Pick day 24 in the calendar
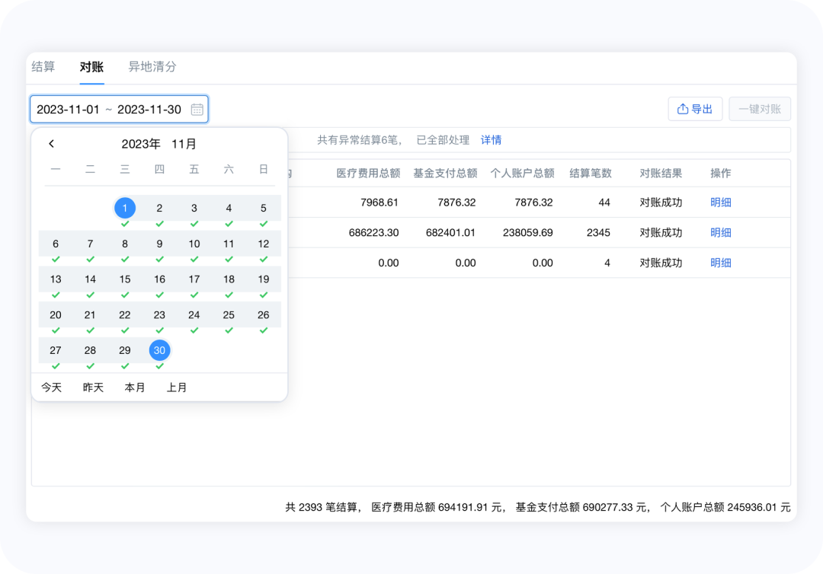Viewport: 823px width, 574px height. click(194, 315)
